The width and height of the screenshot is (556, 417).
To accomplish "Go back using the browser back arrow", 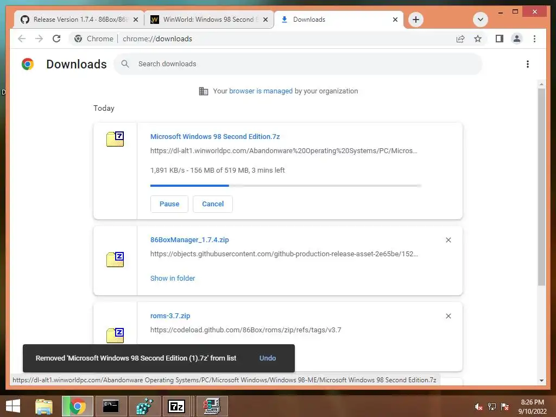I will tap(22, 39).
